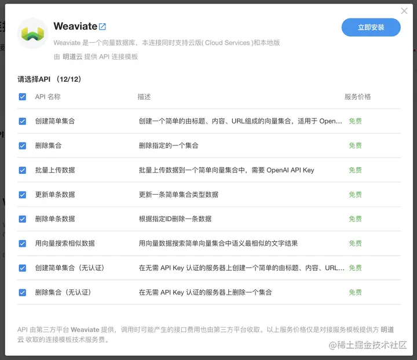417x360 pixels.
Task: Open the Weaviate external link icon
Action: tap(103, 26)
